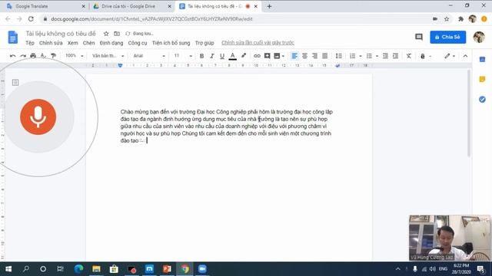492x276 pixels.
Task: Open the font size 11 dropdown
Action: (x=183, y=56)
